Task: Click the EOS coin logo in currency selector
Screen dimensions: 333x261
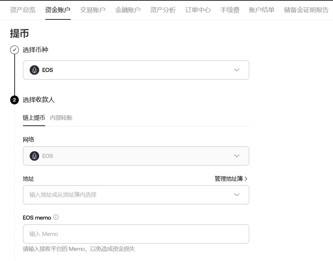Action: tap(34, 70)
